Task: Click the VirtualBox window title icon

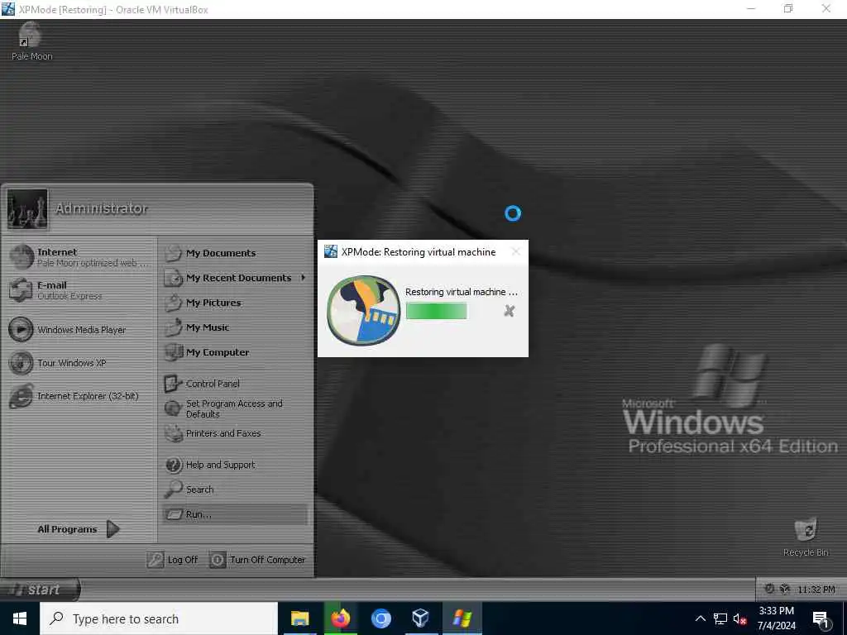Action: 8,8
